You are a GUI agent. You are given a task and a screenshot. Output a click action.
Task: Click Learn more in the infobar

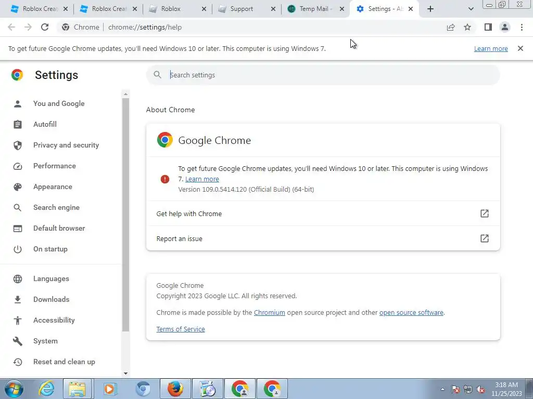click(491, 48)
